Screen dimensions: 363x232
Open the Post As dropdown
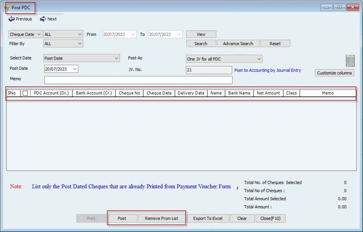(x=224, y=59)
